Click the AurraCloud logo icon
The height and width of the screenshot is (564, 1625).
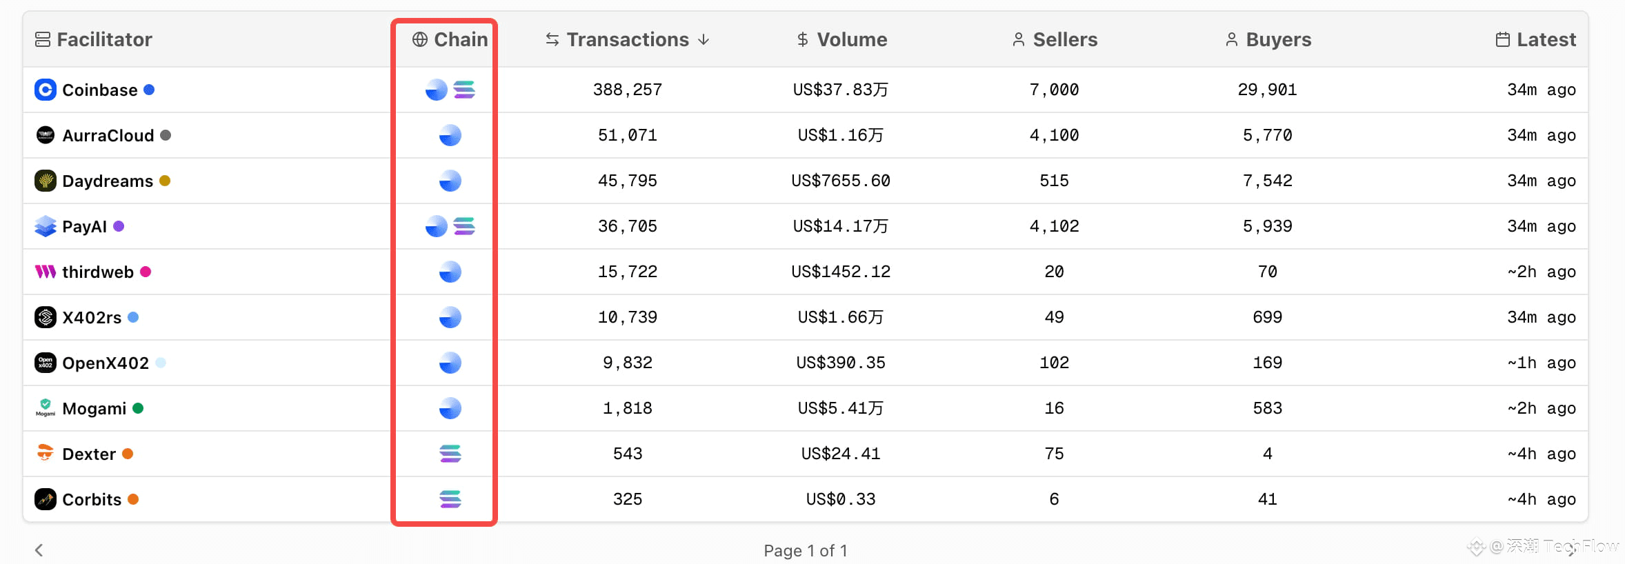pyautogui.click(x=46, y=135)
